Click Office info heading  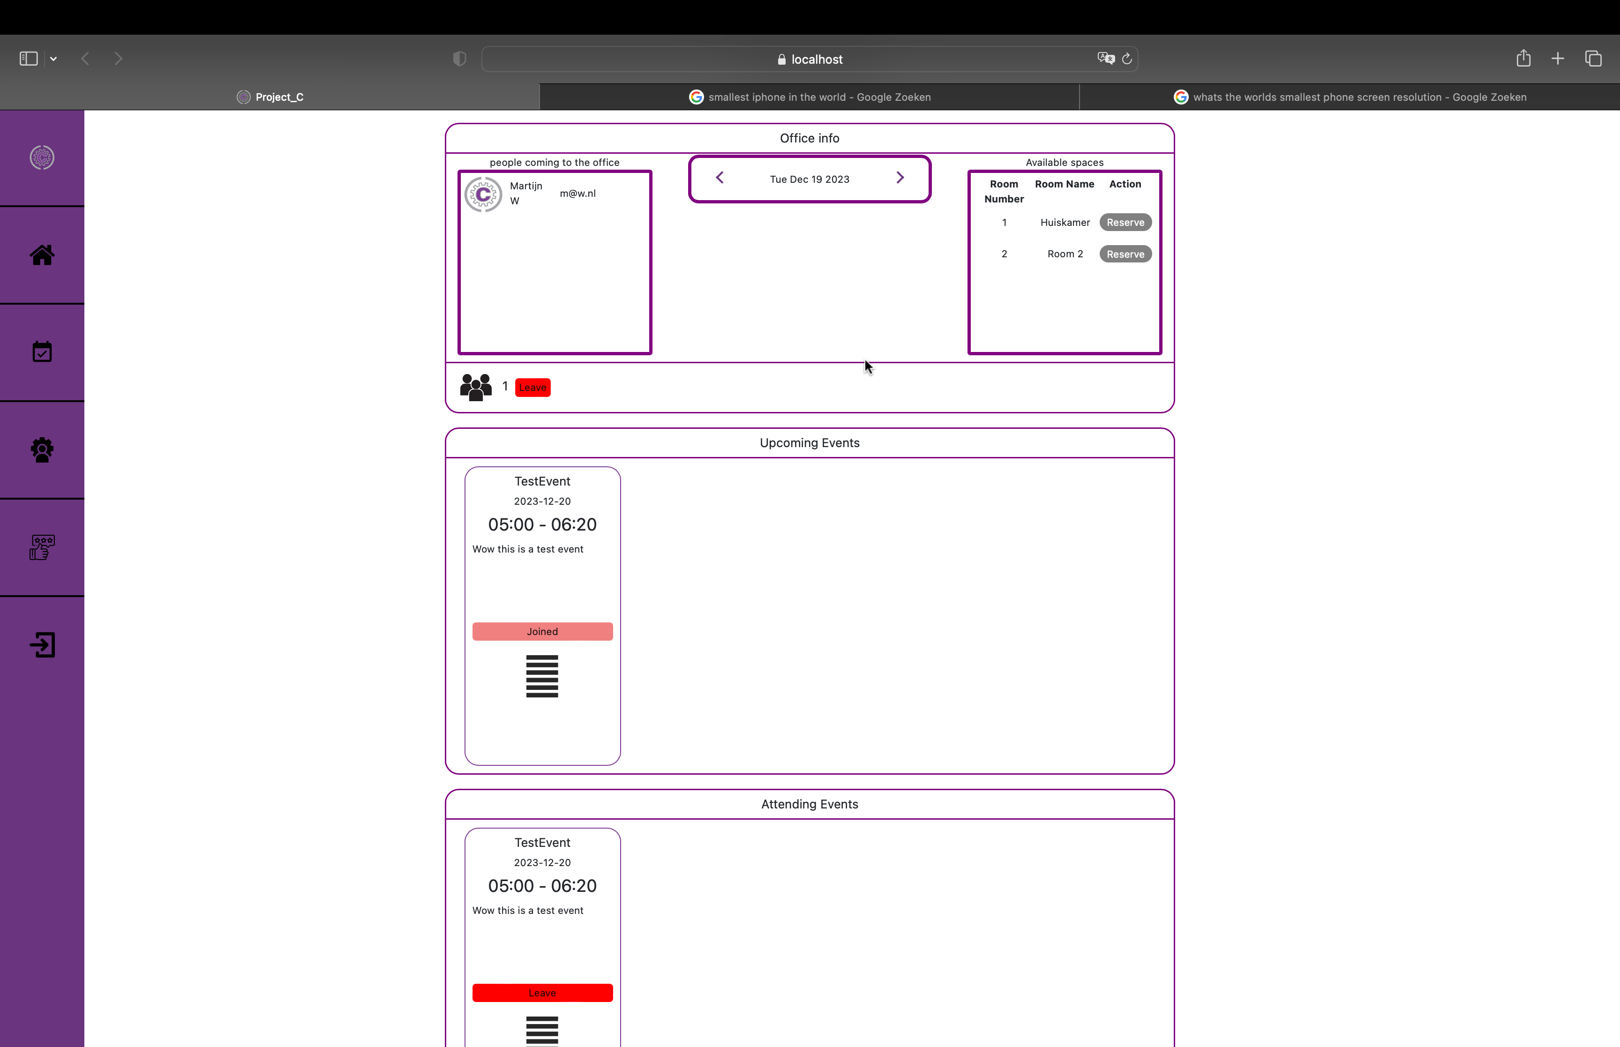click(810, 138)
